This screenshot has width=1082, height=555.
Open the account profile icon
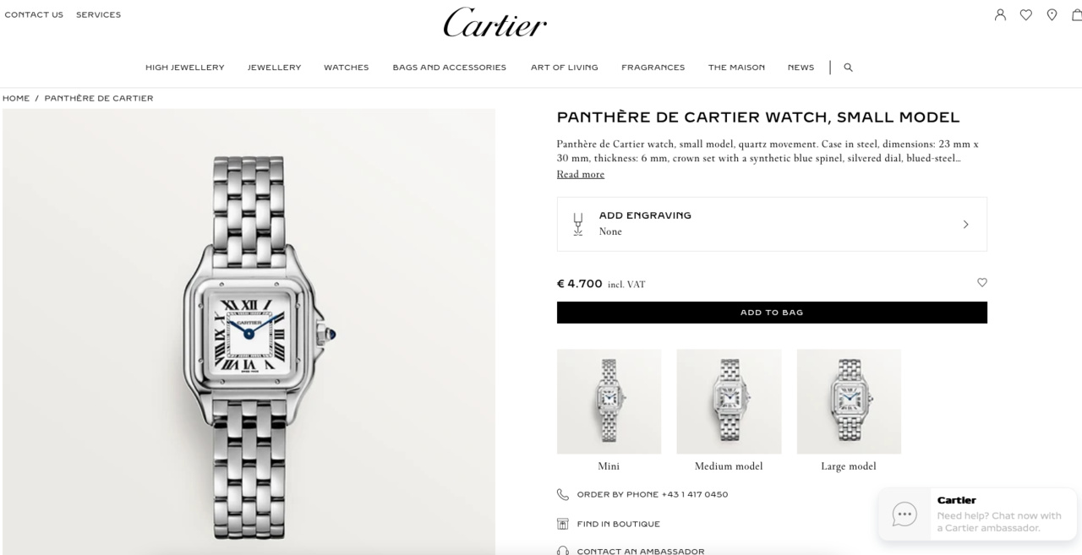coord(1000,14)
